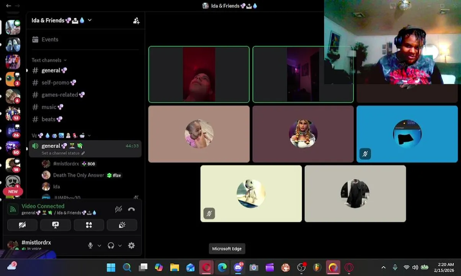
Task: Select the blonde braids avatar tile
Action: 303,134
